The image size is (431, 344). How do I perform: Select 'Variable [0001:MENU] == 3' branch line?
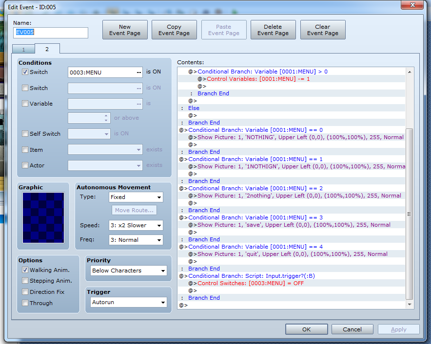click(x=292, y=217)
